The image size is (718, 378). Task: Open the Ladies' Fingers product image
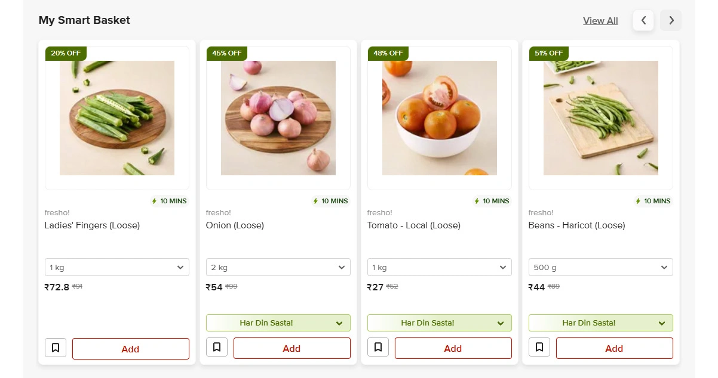click(117, 118)
